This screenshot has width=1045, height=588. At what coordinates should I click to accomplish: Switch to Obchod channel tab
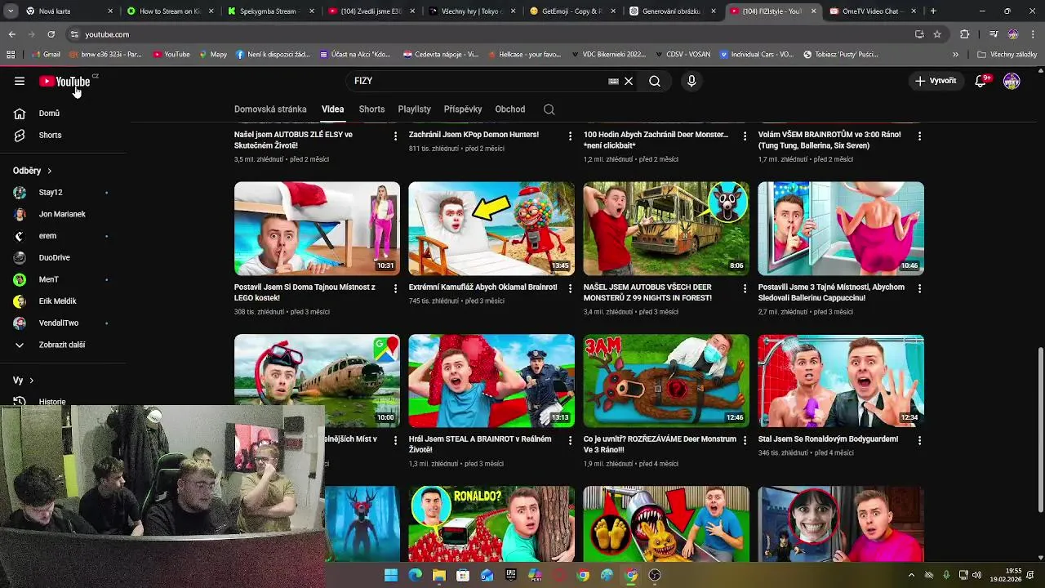[510, 109]
